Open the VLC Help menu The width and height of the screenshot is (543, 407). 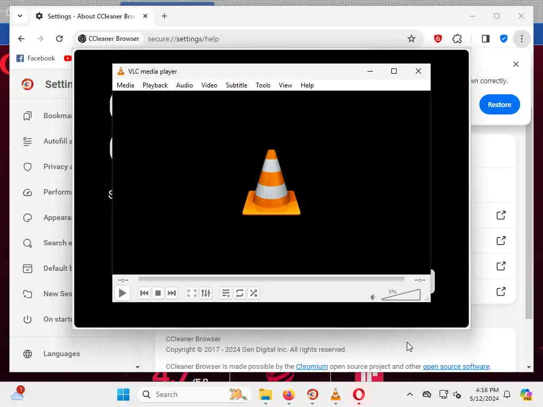click(307, 85)
